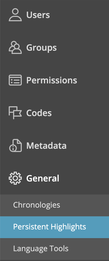Open the Codes section
Screen dimensions: 109x261
coord(55,113)
